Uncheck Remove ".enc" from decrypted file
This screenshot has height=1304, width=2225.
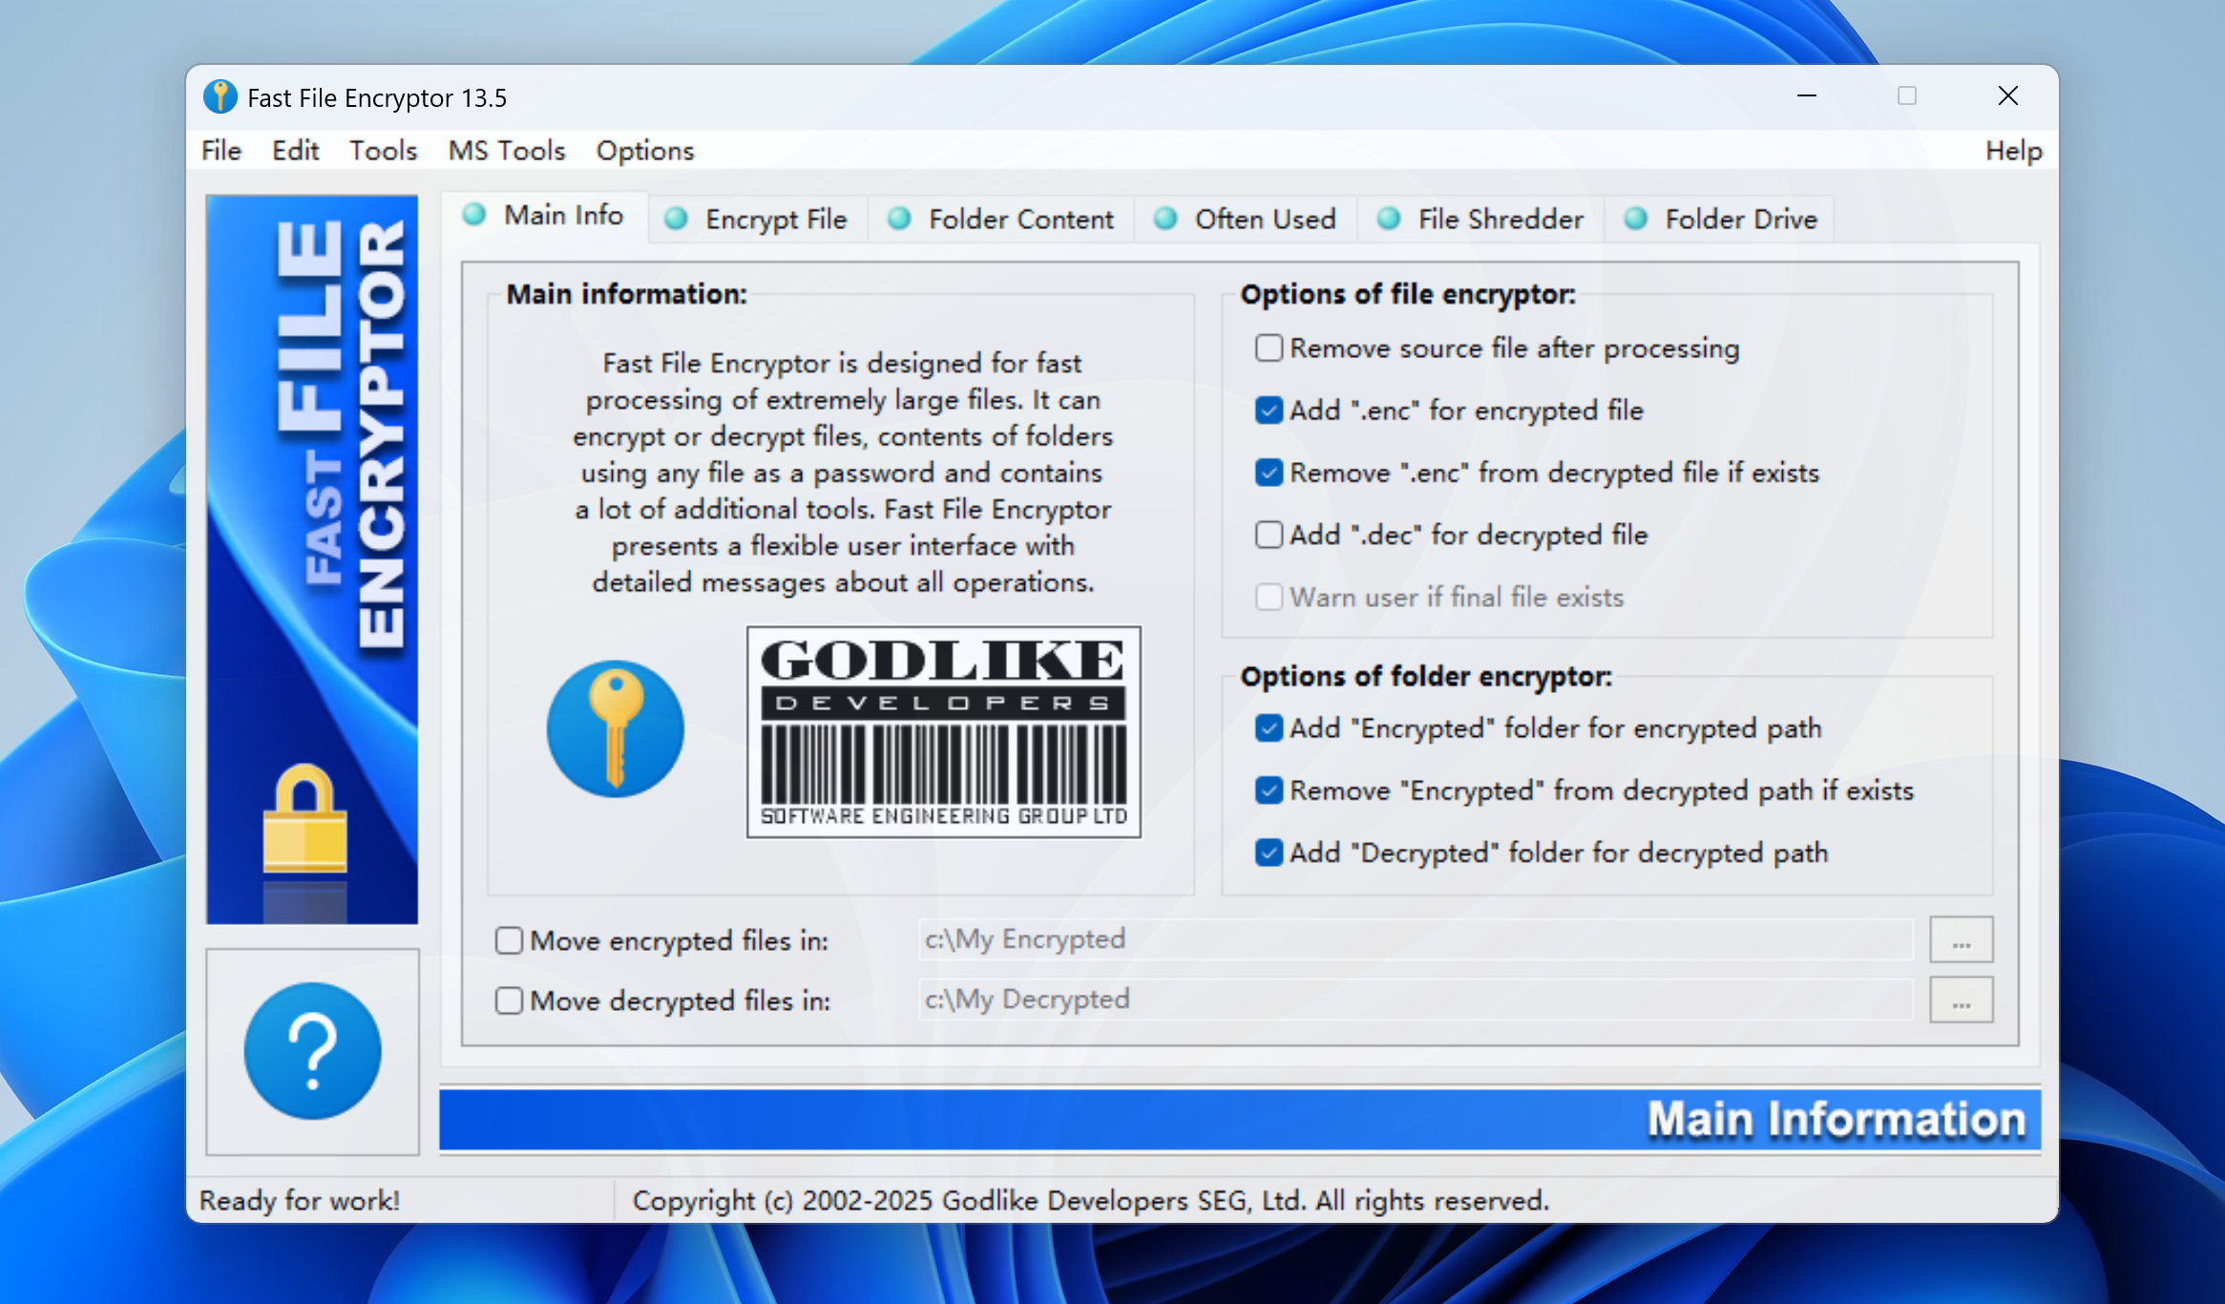pyautogui.click(x=1269, y=473)
